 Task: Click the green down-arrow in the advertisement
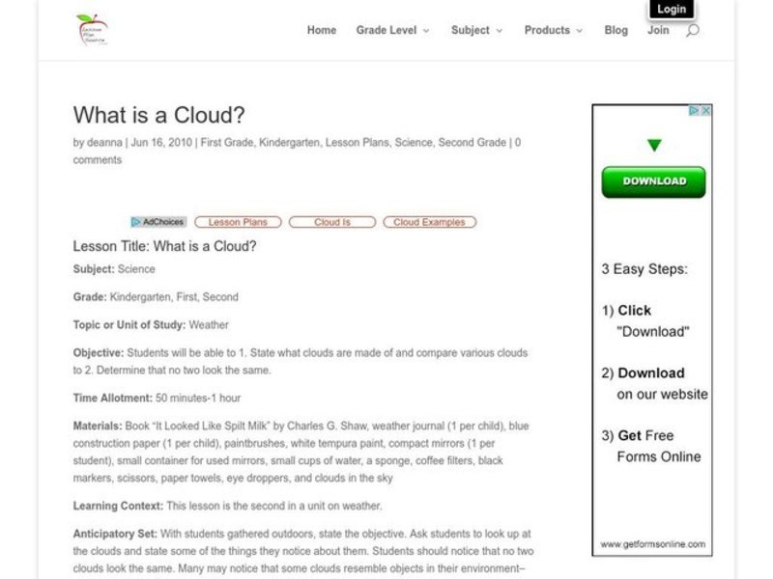[655, 143]
